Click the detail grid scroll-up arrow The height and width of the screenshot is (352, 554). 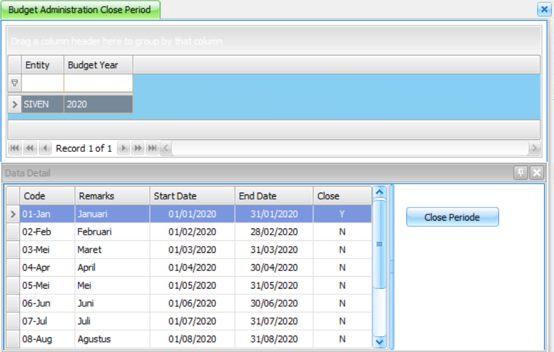tap(379, 192)
